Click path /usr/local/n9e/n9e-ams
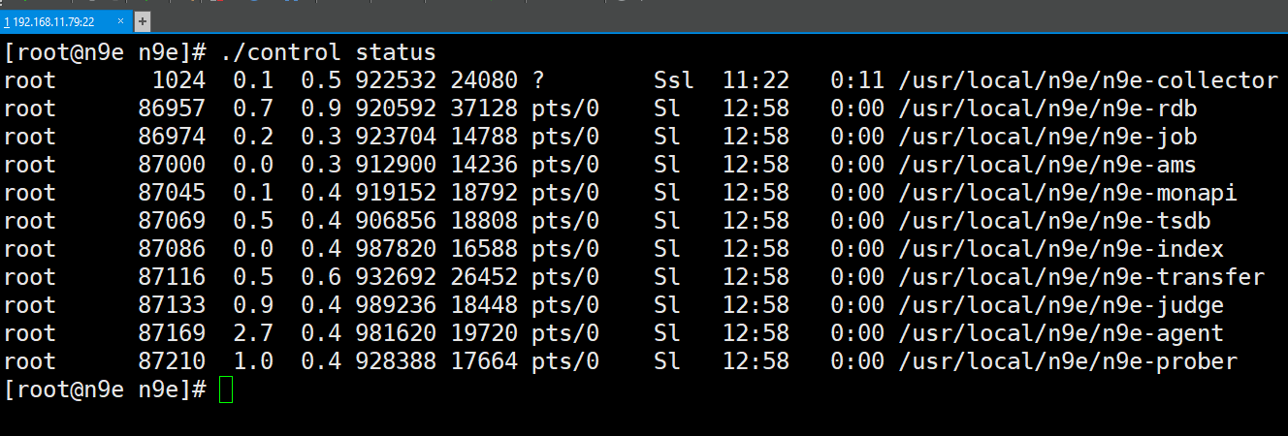 (1047, 165)
